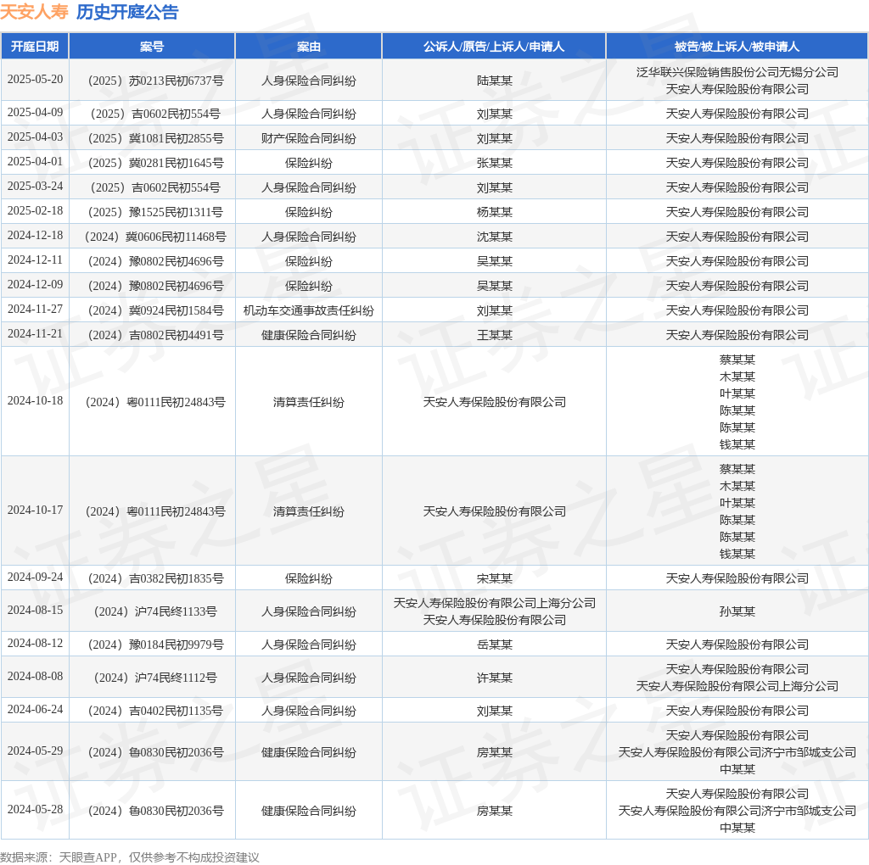Select case number 吉0382民初1835号
This screenshot has height=865, width=869.
pos(156,578)
